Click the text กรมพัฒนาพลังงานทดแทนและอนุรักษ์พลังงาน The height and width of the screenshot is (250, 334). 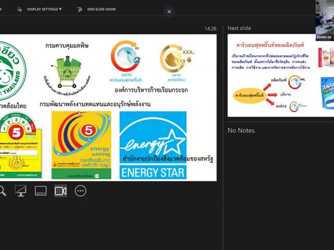pos(95,104)
